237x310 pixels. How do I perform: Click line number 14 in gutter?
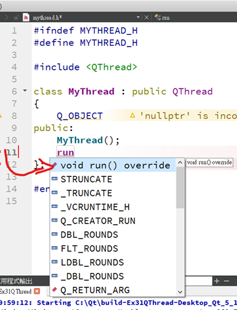12,189
